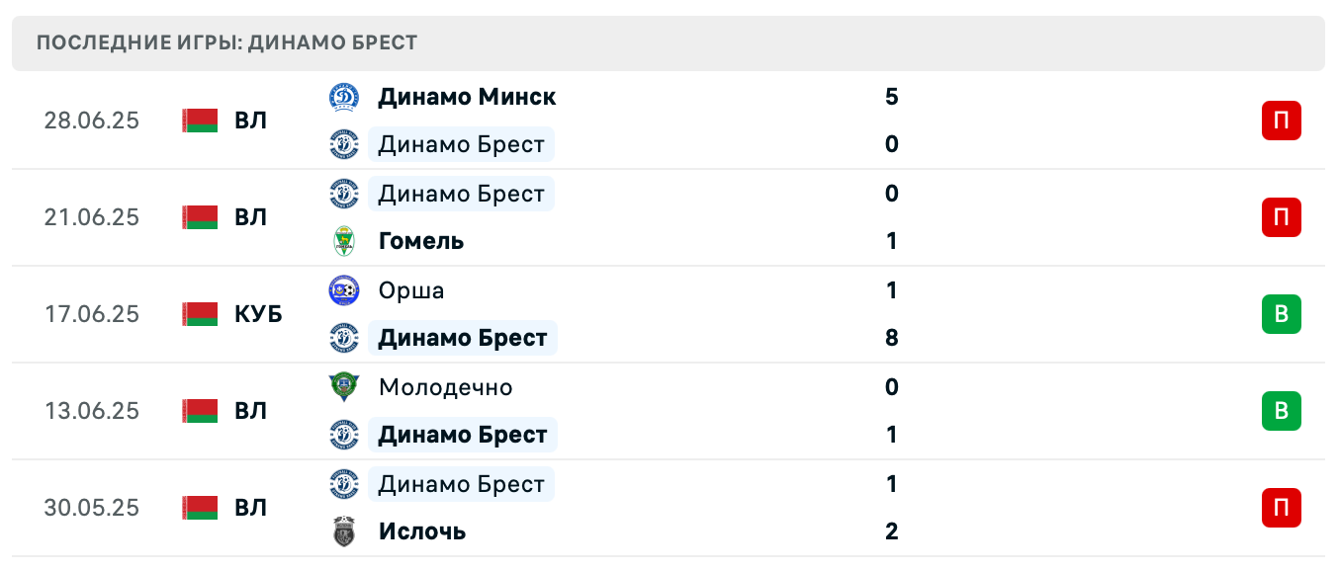
Task: Open the Молодечно team link
Action: tap(445, 387)
